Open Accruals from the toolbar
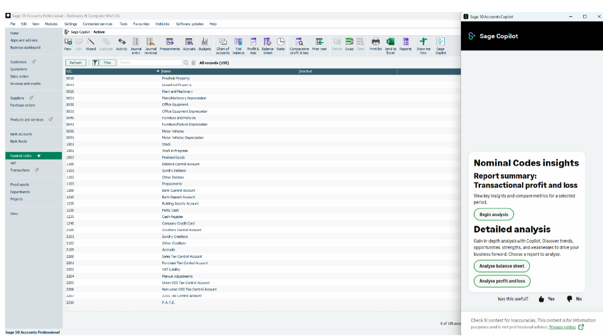603x336 pixels. [189, 44]
